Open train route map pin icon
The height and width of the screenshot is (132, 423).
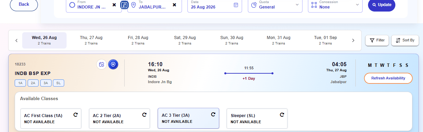click(113, 64)
